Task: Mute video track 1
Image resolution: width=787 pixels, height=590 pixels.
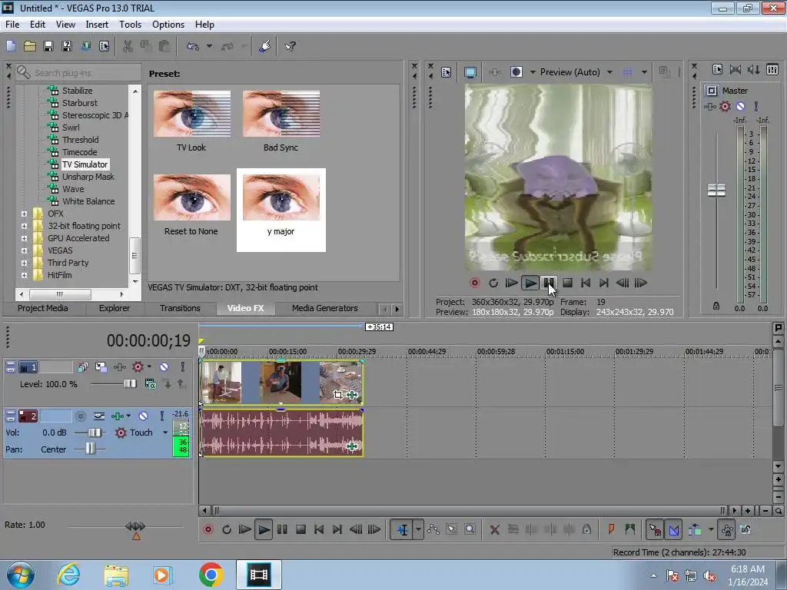Action: coord(164,366)
